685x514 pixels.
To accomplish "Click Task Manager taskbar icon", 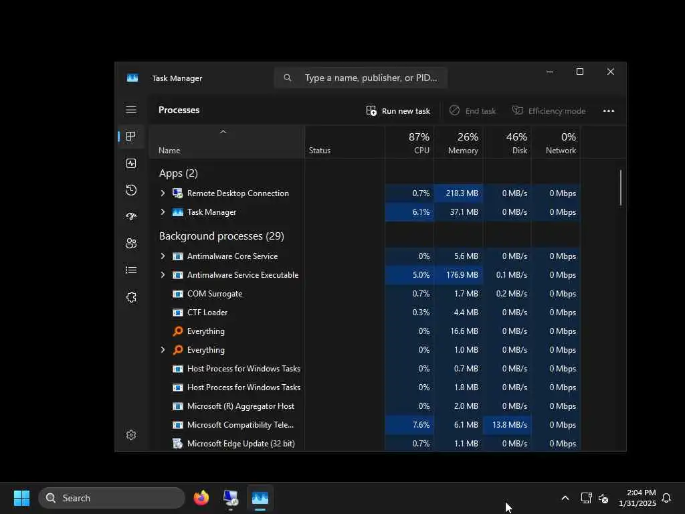I will [x=260, y=498].
